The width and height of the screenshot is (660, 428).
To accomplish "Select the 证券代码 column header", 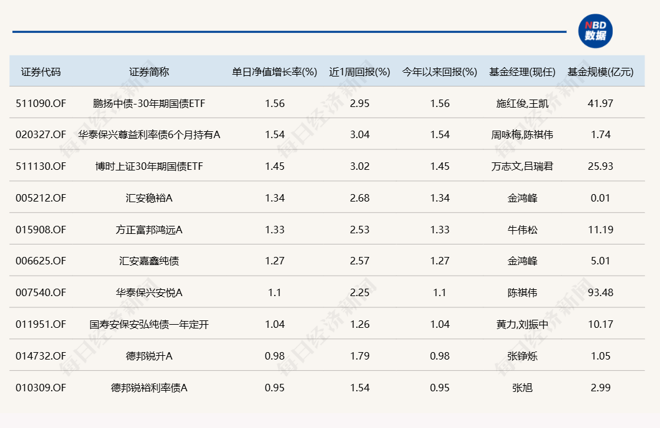I will (41, 72).
